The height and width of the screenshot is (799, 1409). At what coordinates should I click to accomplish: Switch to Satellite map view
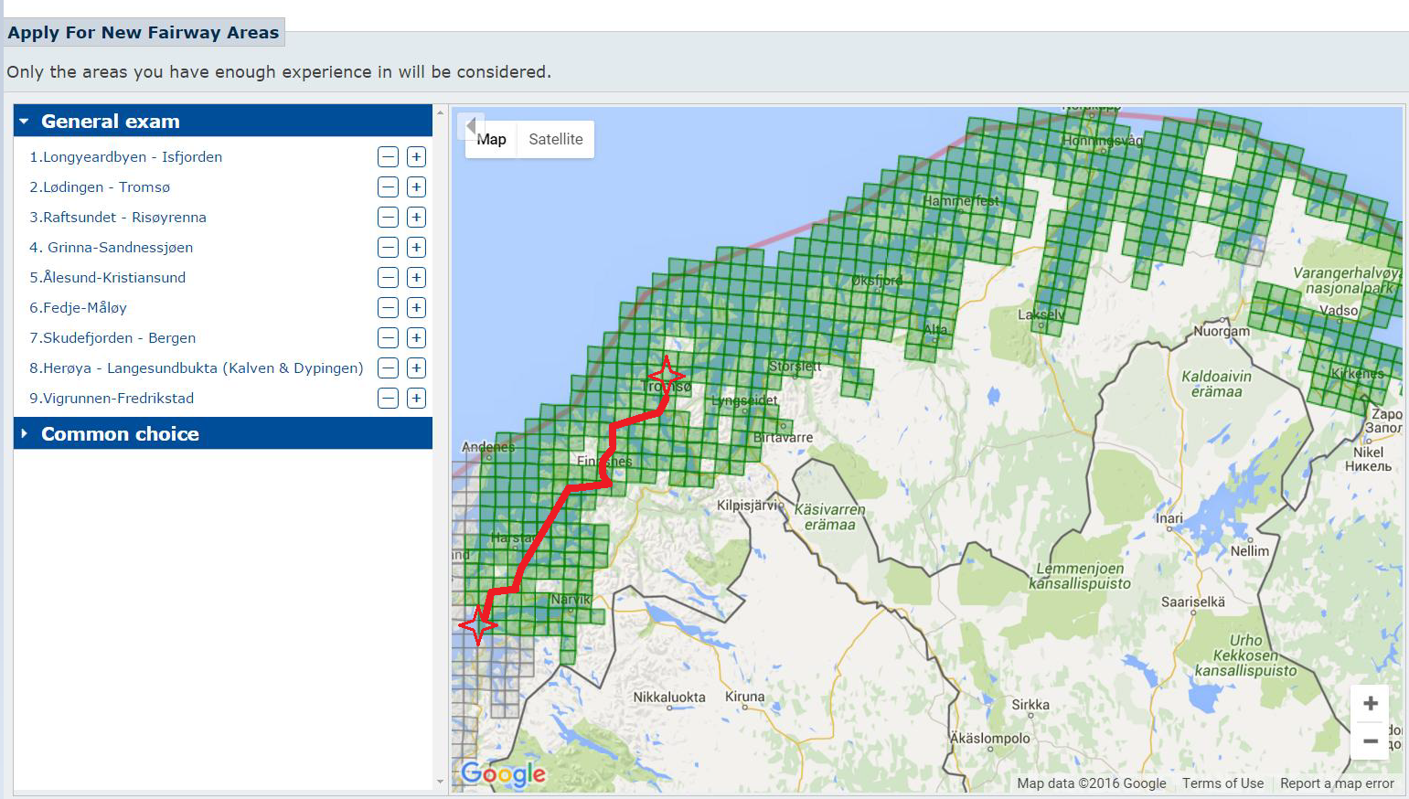tap(555, 140)
